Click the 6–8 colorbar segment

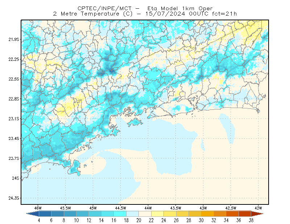(58, 213)
